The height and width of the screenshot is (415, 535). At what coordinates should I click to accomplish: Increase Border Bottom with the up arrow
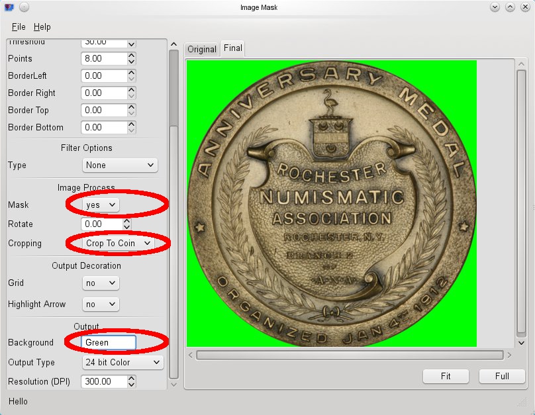click(x=132, y=124)
